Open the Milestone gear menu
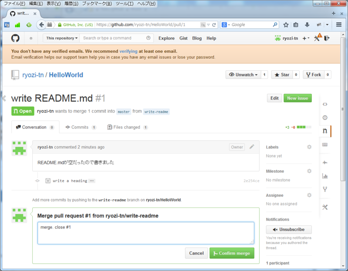Viewport: 348px width, 271px height. pyautogui.click(x=309, y=171)
